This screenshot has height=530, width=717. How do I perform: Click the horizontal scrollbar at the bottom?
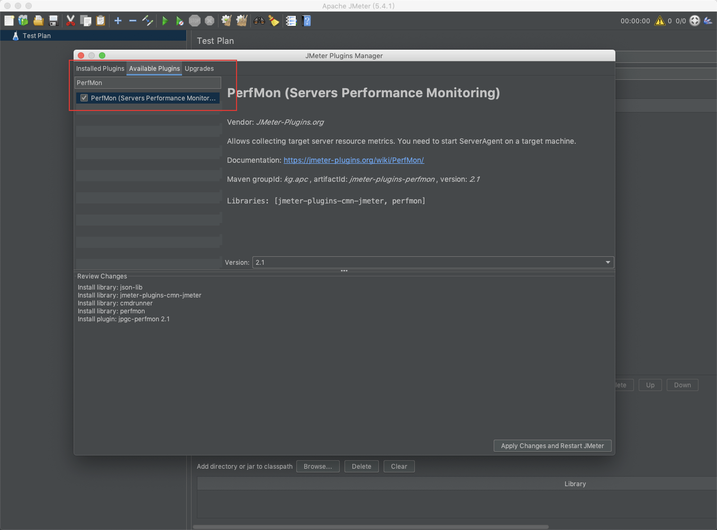pos(370,527)
